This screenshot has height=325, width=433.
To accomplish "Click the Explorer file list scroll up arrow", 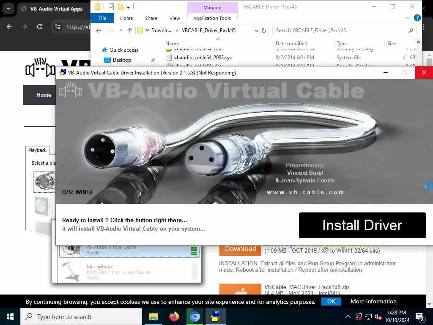I will click(x=418, y=42).
